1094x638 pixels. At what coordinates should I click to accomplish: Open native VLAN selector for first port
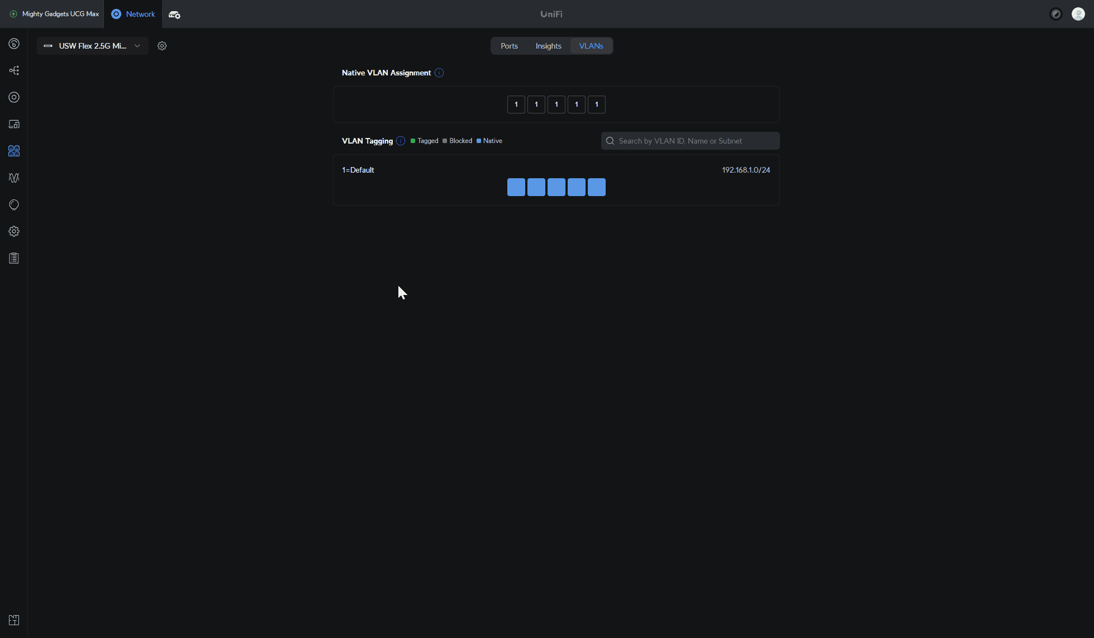coord(516,104)
